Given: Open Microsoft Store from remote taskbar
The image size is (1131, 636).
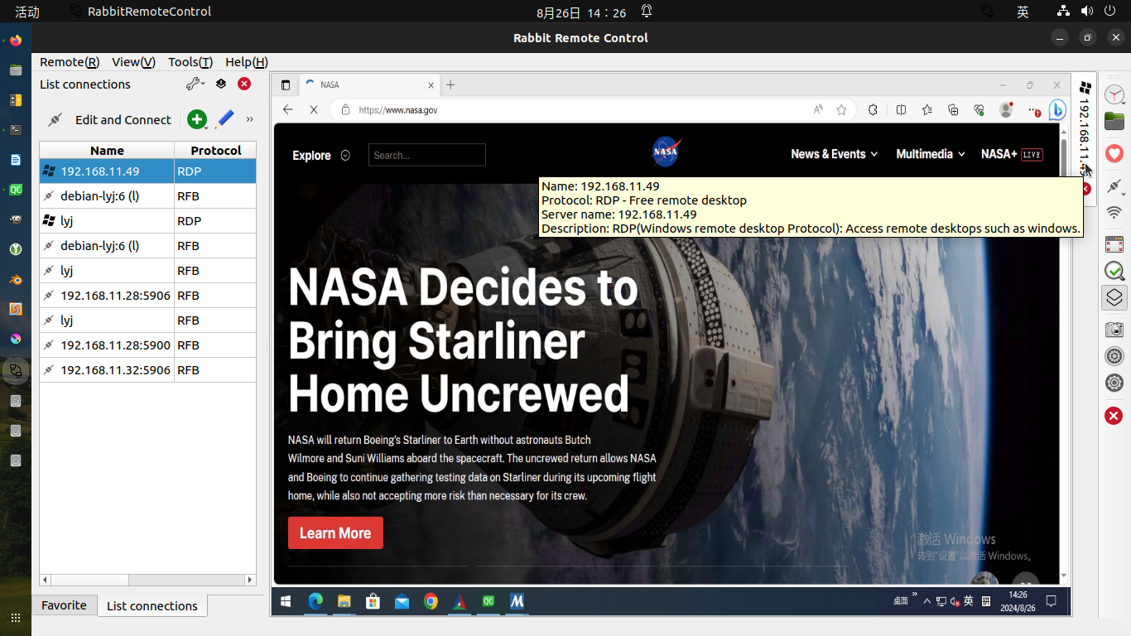Looking at the screenshot, I should (x=373, y=601).
